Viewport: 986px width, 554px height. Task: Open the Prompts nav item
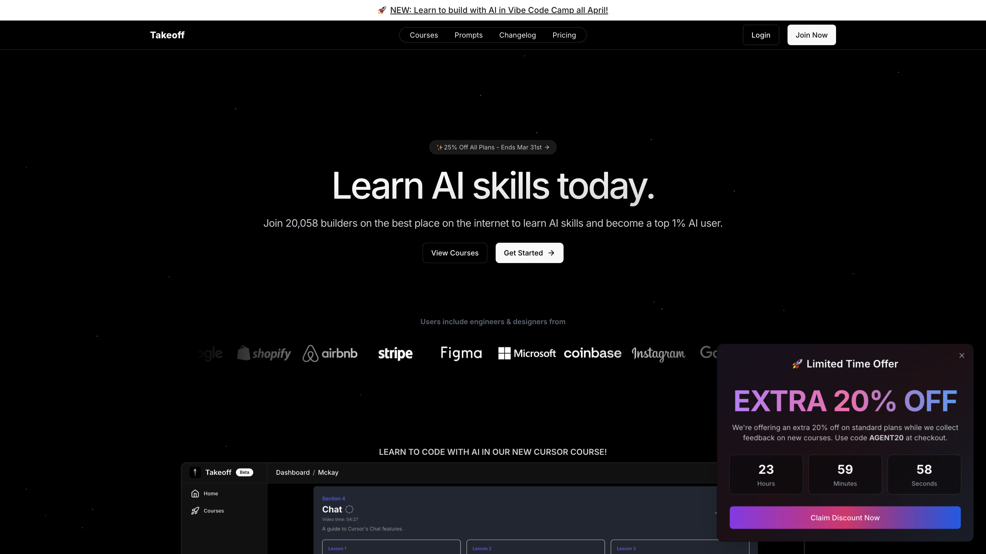click(468, 35)
